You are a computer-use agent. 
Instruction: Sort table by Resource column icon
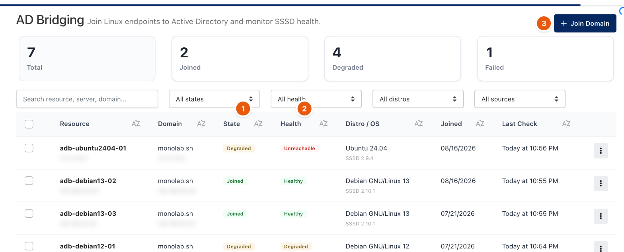pos(136,124)
